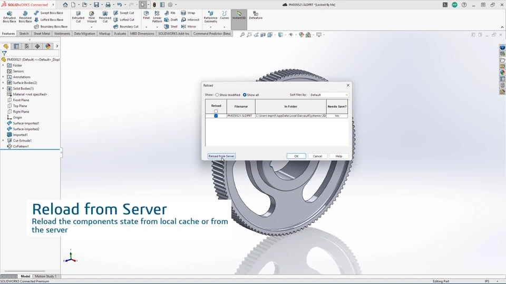This screenshot has width=506, height=284.
Task: Select the Rib tool
Action: click(x=170, y=13)
